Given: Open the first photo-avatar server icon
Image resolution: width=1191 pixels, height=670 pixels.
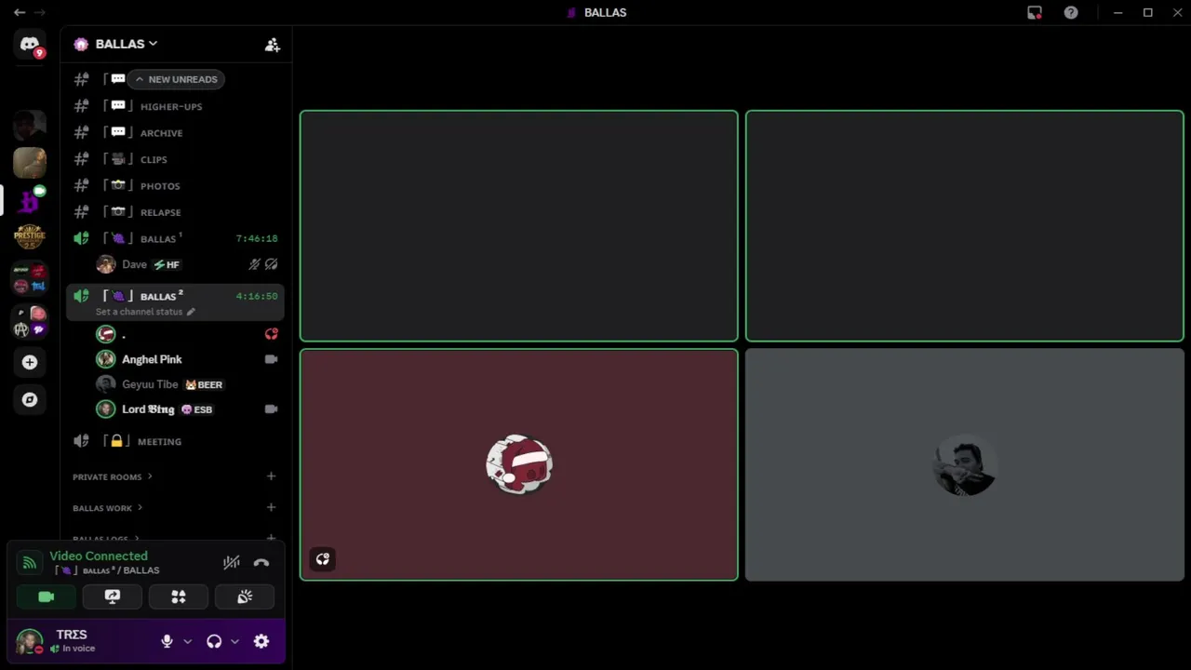Looking at the screenshot, I should pos(30,126).
